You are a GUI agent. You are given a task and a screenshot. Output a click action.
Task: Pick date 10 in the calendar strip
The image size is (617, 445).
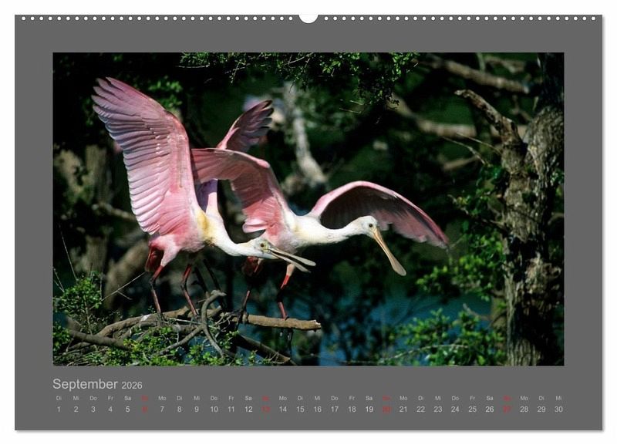point(214,409)
